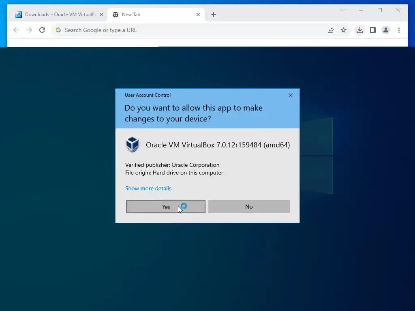Switch to Downloads – Oracle VM VirtualBox tab
This screenshot has height=311, width=415.
click(59, 15)
